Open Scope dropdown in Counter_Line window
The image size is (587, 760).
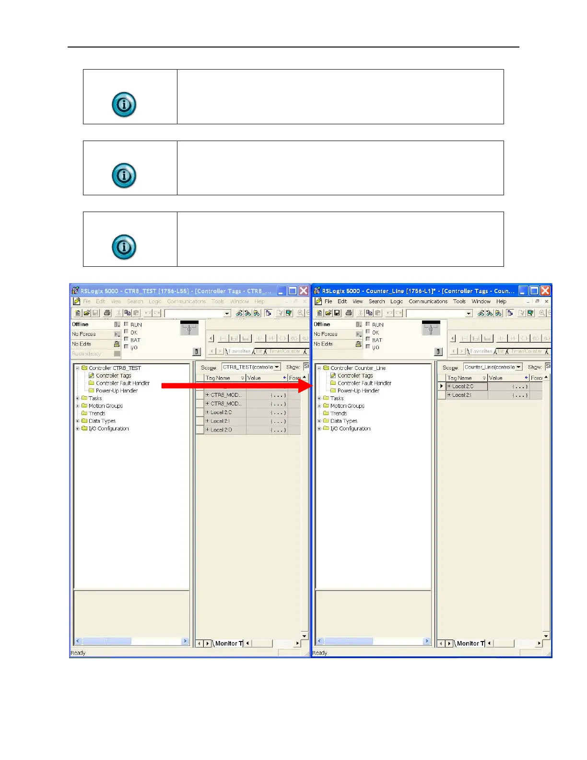519,367
